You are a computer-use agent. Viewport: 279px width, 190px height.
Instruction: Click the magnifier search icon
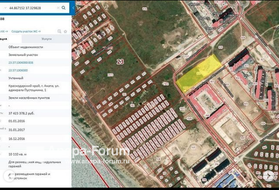pos(64,8)
